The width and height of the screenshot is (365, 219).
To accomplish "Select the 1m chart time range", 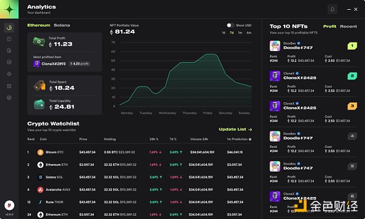I will (x=240, y=33).
